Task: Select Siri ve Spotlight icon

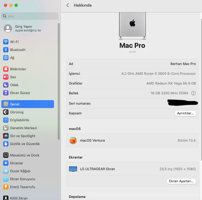Action: (6, 136)
